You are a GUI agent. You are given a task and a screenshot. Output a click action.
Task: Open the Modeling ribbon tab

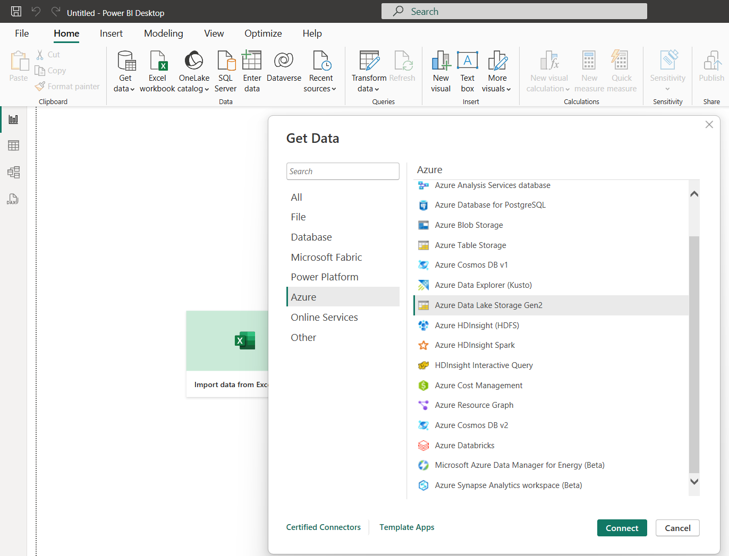pyautogui.click(x=163, y=33)
